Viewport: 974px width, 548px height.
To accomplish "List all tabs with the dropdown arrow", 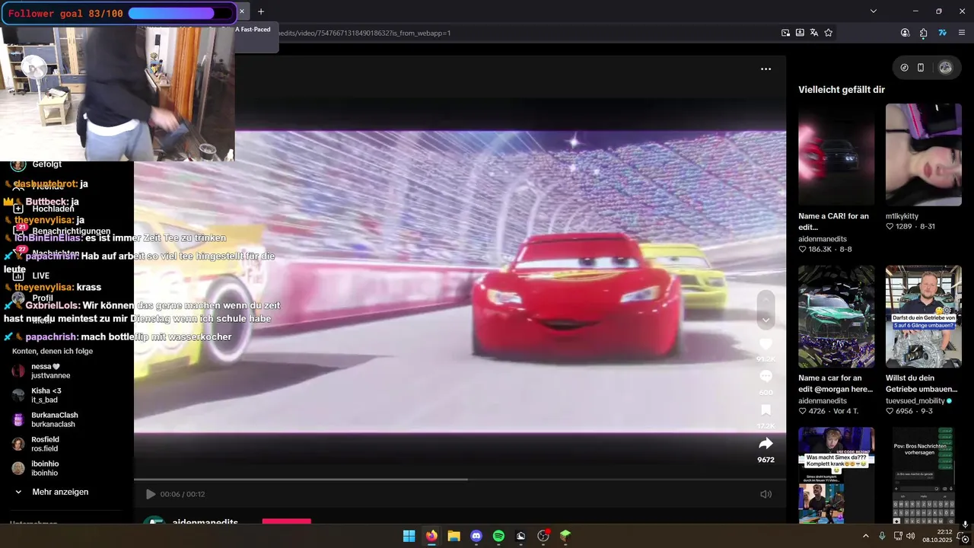I will 874,11.
